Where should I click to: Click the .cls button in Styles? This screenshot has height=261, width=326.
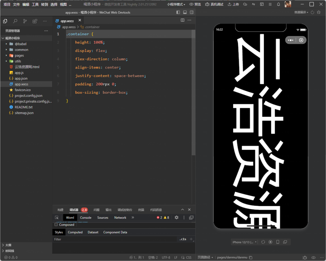tap(183, 239)
